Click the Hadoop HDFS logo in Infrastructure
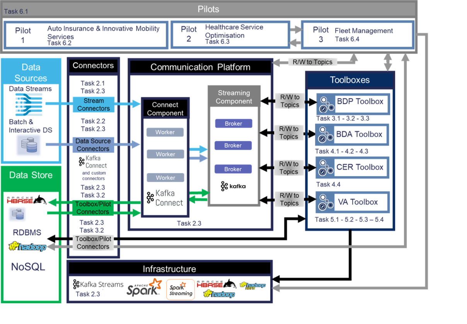The image size is (467, 324). point(253,286)
